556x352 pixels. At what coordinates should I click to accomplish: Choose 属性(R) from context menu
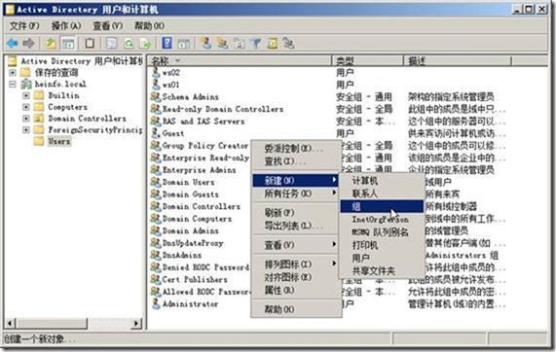pyautogui.click(x=296, y=290)
